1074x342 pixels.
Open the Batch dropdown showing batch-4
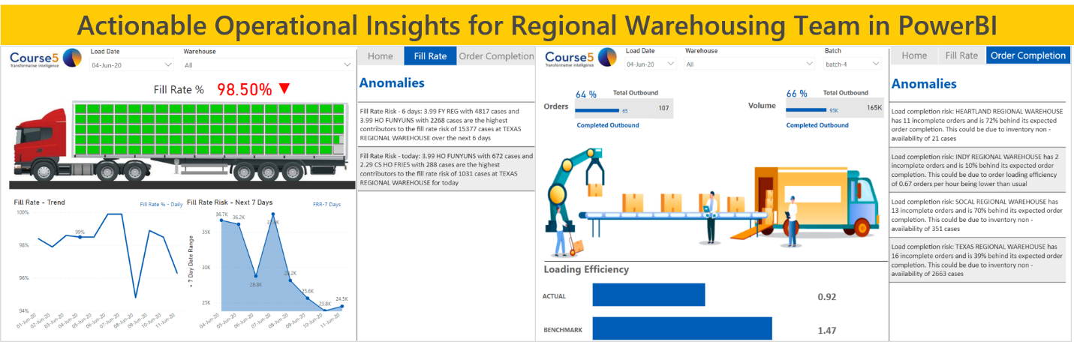coord(853,65)
